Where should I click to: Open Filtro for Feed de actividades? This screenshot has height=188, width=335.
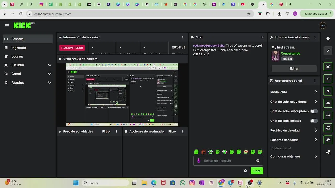pyautogui.click(x=106, y=132)
